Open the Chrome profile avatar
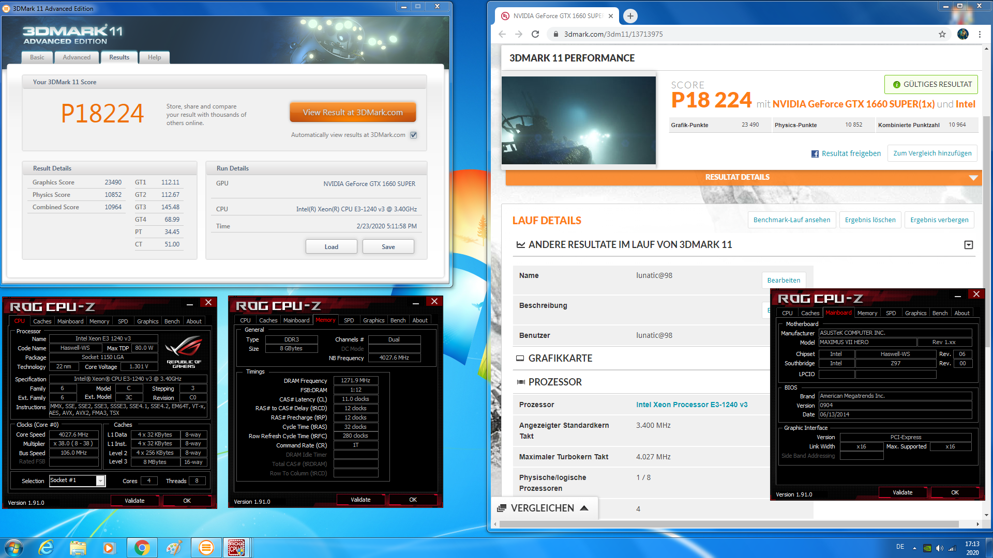 pos(963,34)
